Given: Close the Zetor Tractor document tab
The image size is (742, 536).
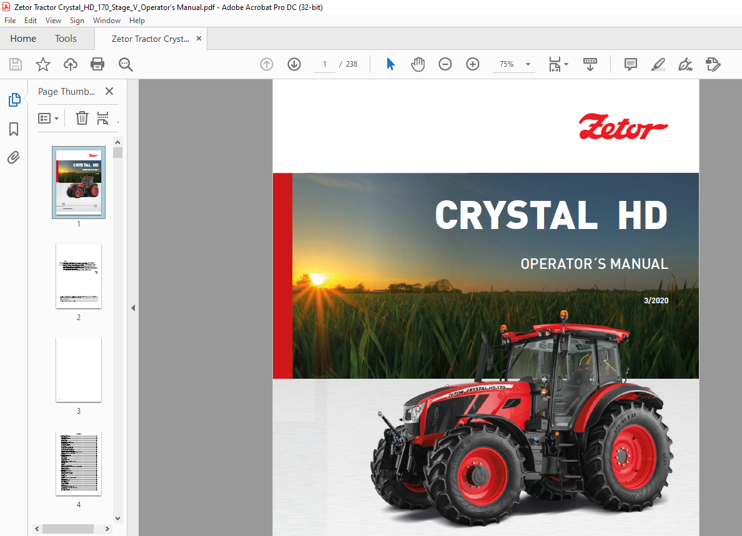Looking at the screenshot, I should [x=199, y=39].
